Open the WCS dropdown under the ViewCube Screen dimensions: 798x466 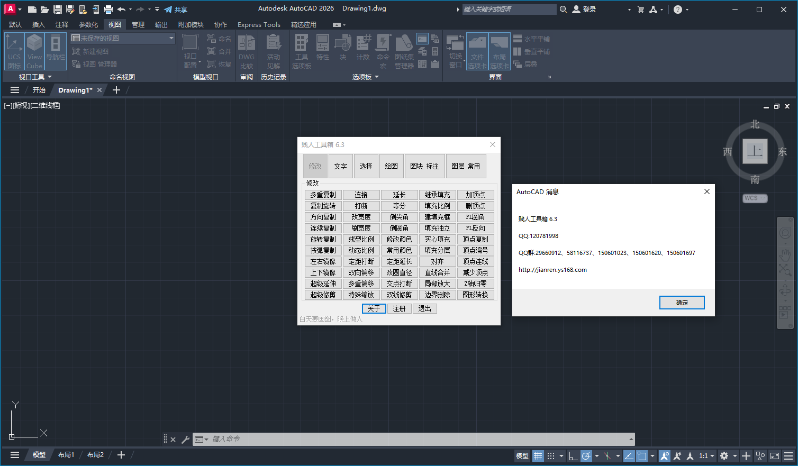click(755, 198)
